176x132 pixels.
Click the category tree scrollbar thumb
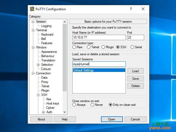65,58
